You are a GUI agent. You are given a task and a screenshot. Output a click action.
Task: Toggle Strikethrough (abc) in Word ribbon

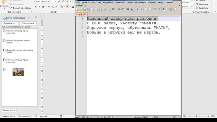[49, 7]
